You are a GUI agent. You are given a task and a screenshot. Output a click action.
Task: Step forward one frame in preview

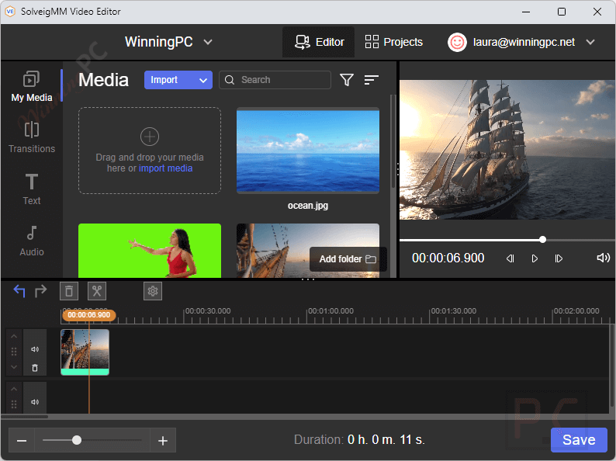(559, 258)
